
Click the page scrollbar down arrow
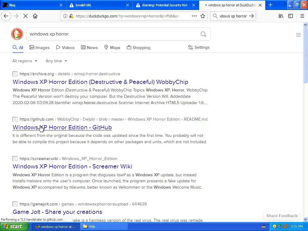pyautogui.click(x=306, y=219)
